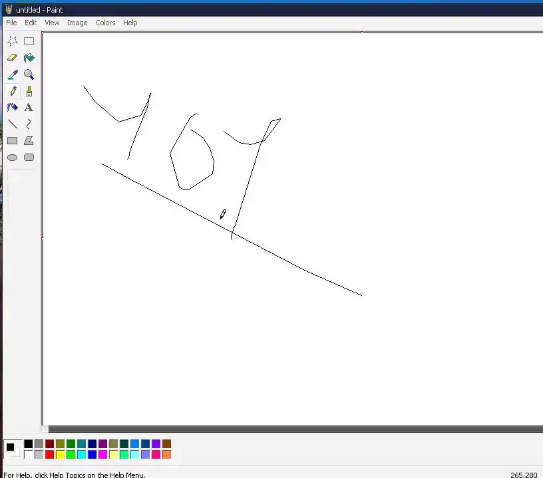The height and width of the screenshot is (478, 543).
Task: Open the Help menu
Action: click(130, 23)
